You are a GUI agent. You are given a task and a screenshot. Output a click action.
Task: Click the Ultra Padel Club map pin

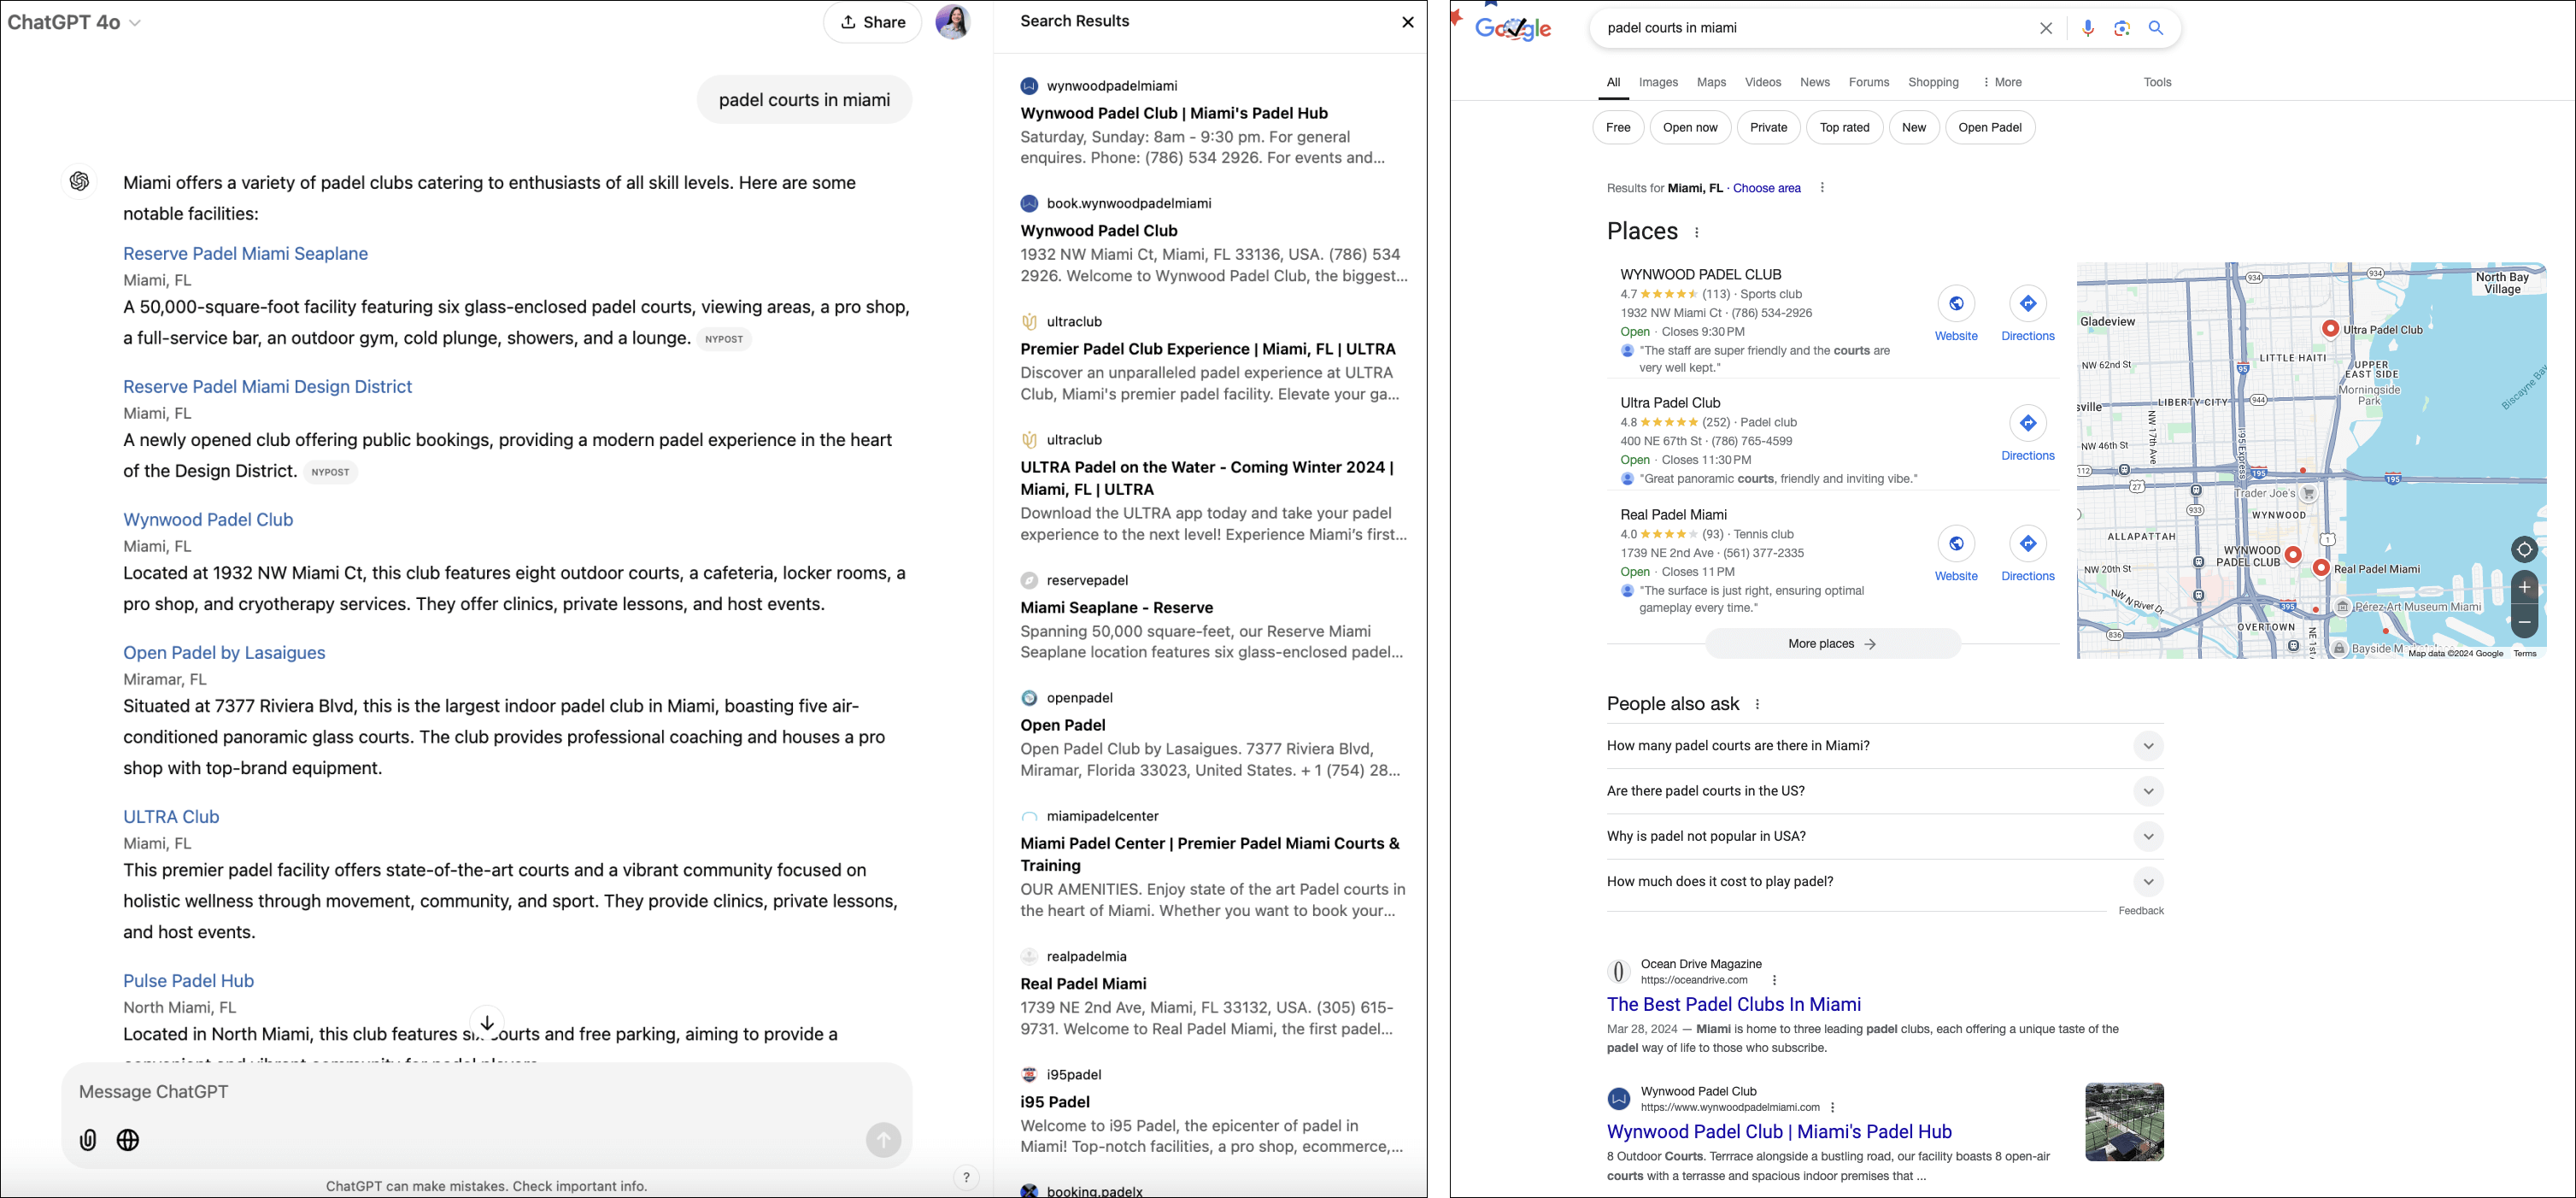click(x=2330, y=329)
